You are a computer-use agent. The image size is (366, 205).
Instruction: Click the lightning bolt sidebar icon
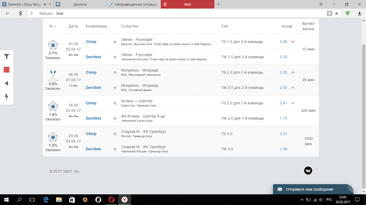click(x=7, y=97)
